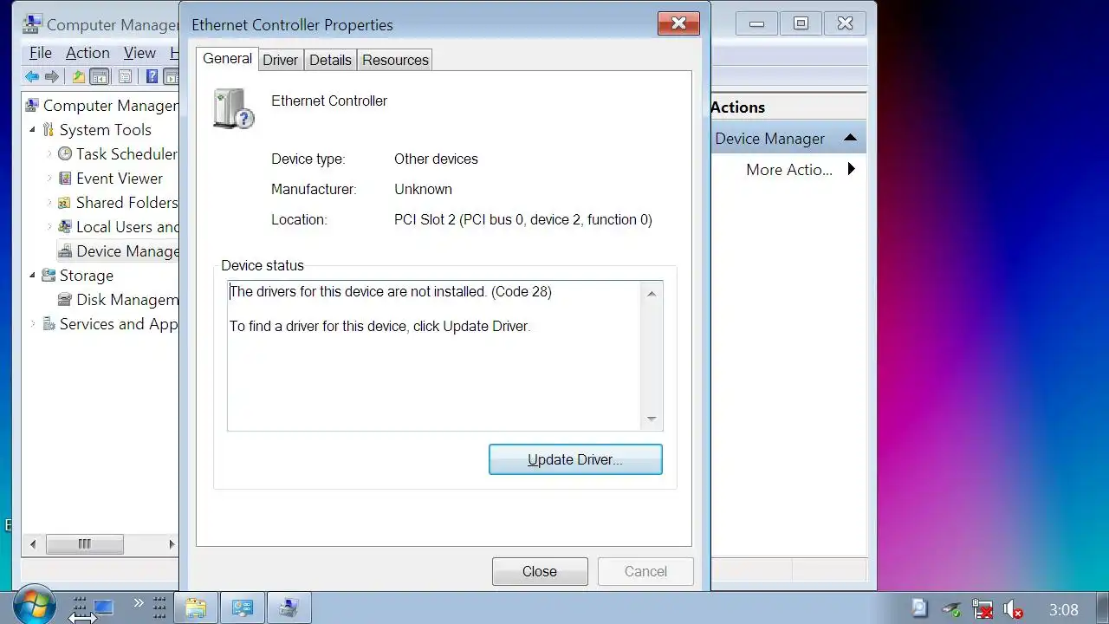Select the General tab
The height and width of the screenshot is (624, 1109).
coord(227,58)
